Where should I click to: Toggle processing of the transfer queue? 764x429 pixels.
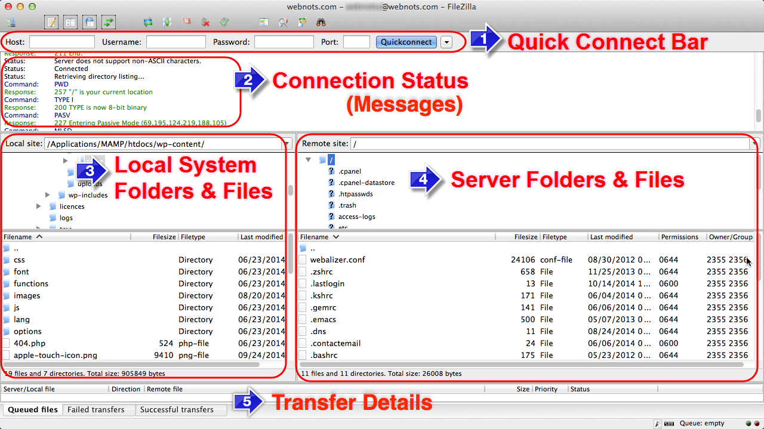(167, 23)
